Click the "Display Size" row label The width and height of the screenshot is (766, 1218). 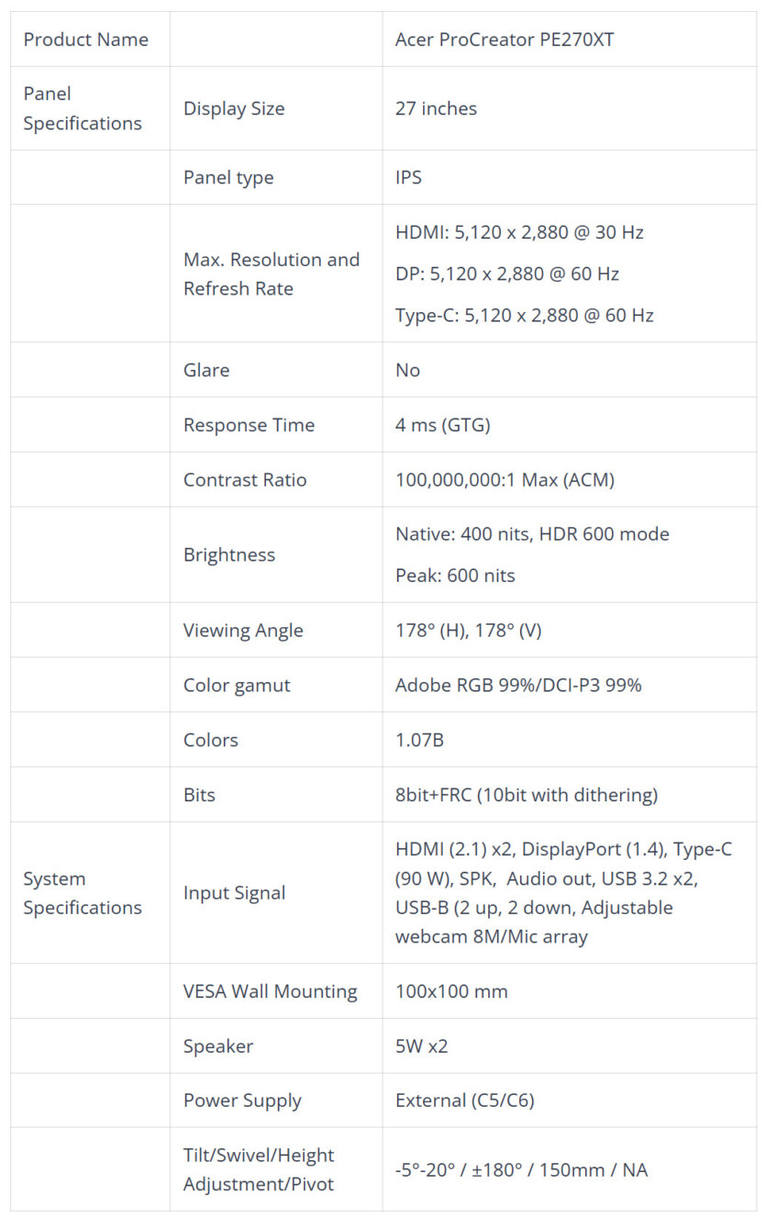point(234,108)
